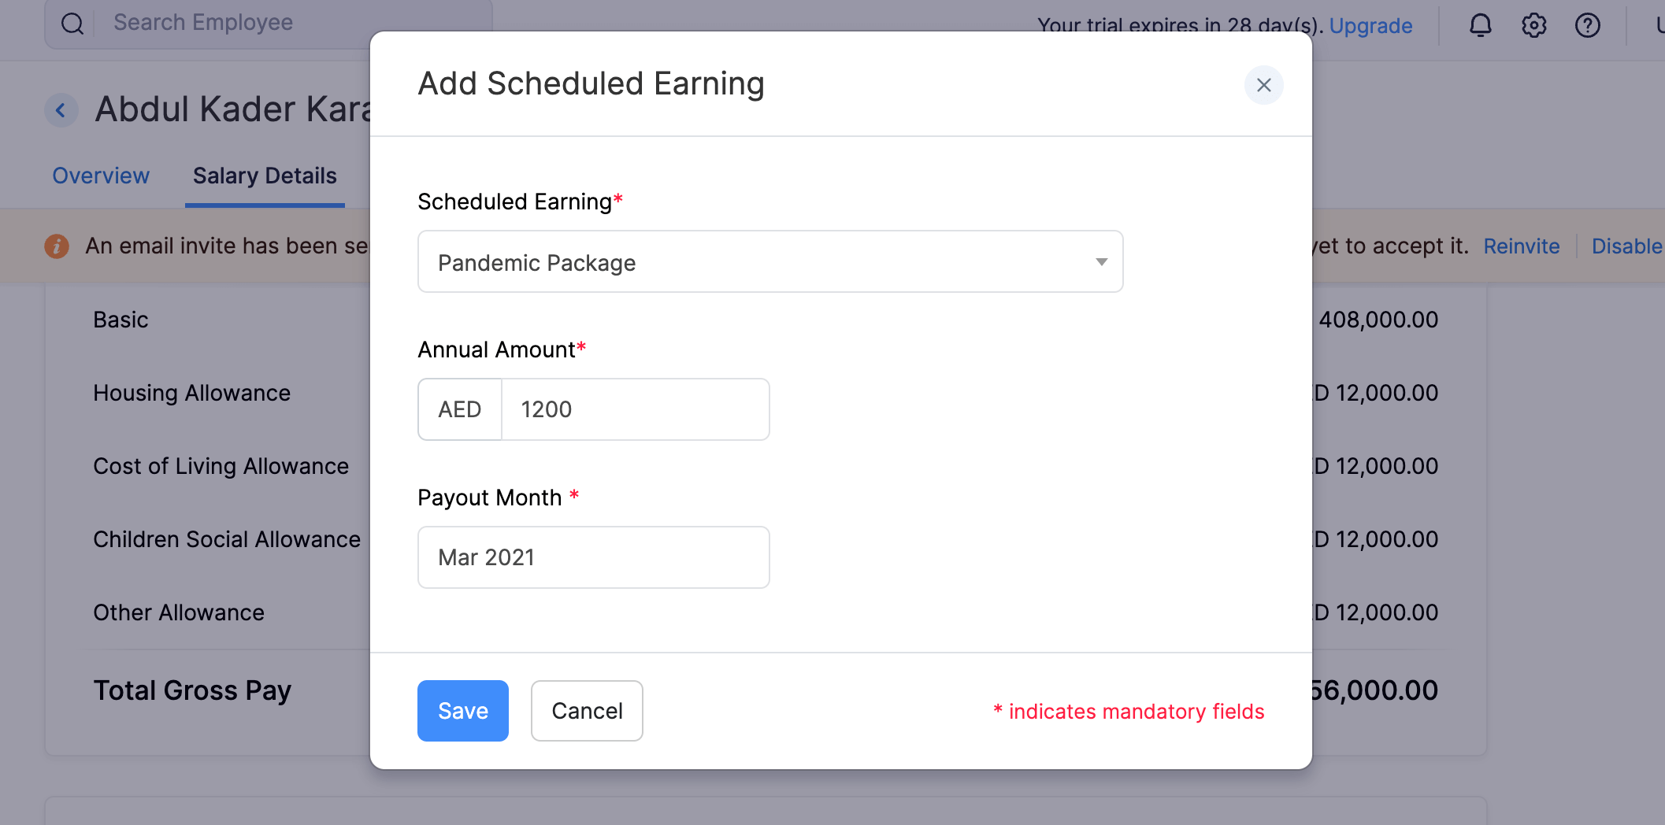1665x825 pixels.
Task: Click the info icon on the invite banner
Action: tap(56, 245)
